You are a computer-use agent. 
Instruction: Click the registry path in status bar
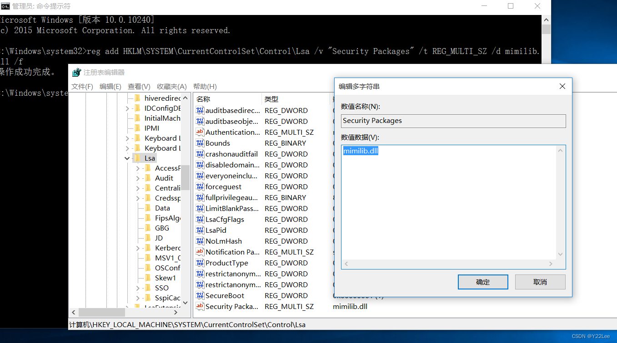tap(187, 324)
